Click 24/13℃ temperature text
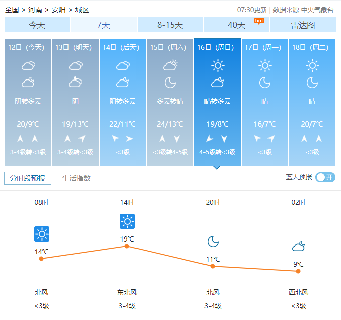 coord(170,124)
